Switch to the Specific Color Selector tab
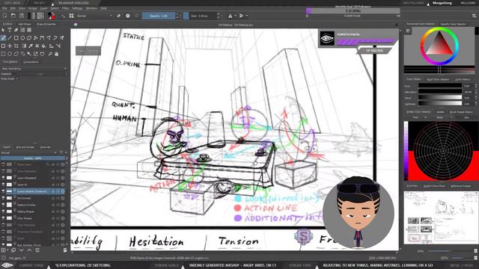479x269 pixels. pyautogui.click(x=454, y=24)
